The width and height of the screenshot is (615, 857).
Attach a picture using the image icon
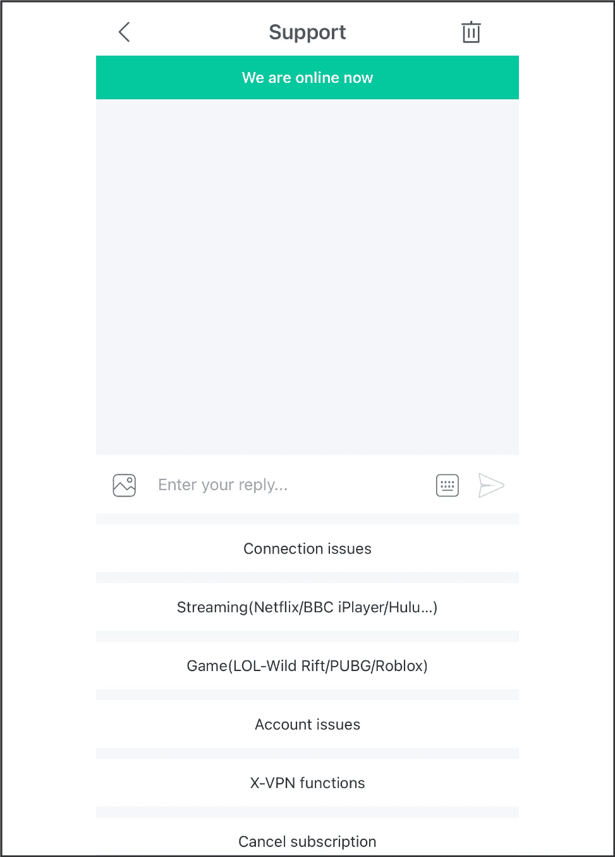(x=125, y=486)
